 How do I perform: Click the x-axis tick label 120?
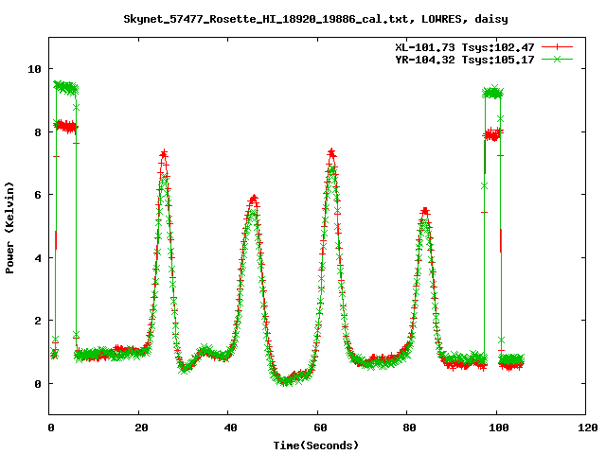click(x=588, y=428)
